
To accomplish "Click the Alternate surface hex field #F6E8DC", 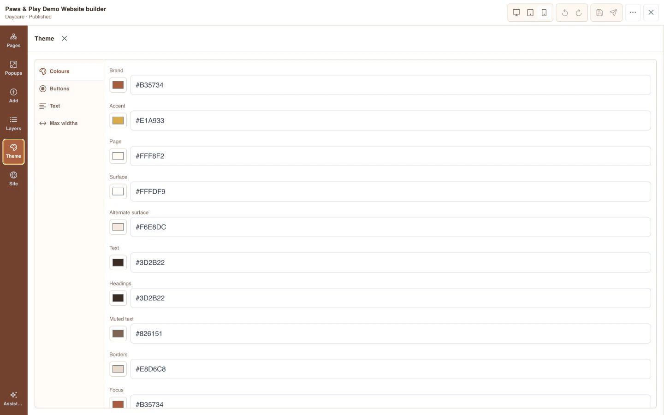I will point(391,227).
